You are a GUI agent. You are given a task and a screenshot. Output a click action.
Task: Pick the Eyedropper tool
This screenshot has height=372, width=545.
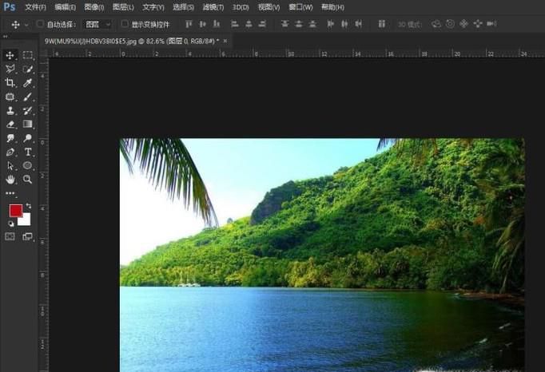(28, 83)
